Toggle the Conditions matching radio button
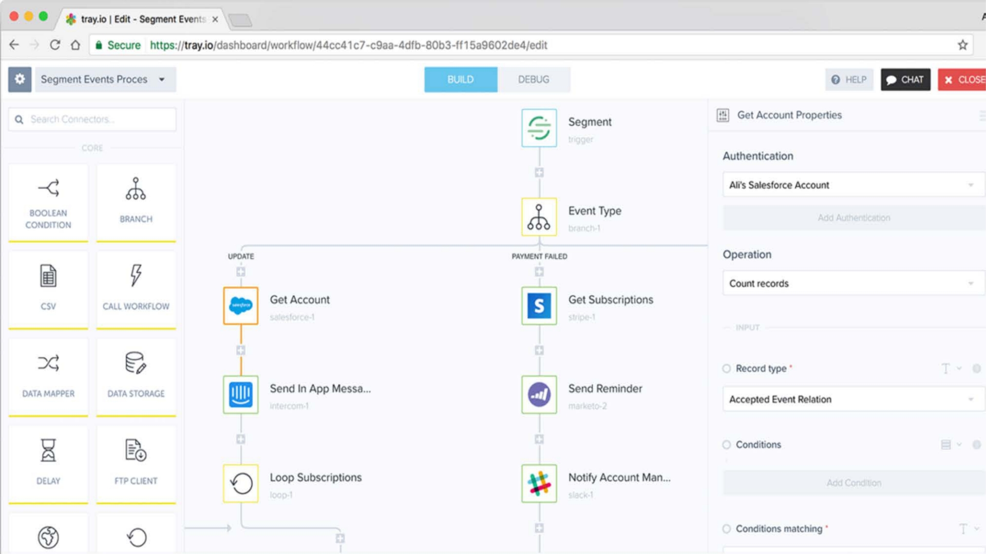Screen dimensions: 986x554 [x=726, y=529]
